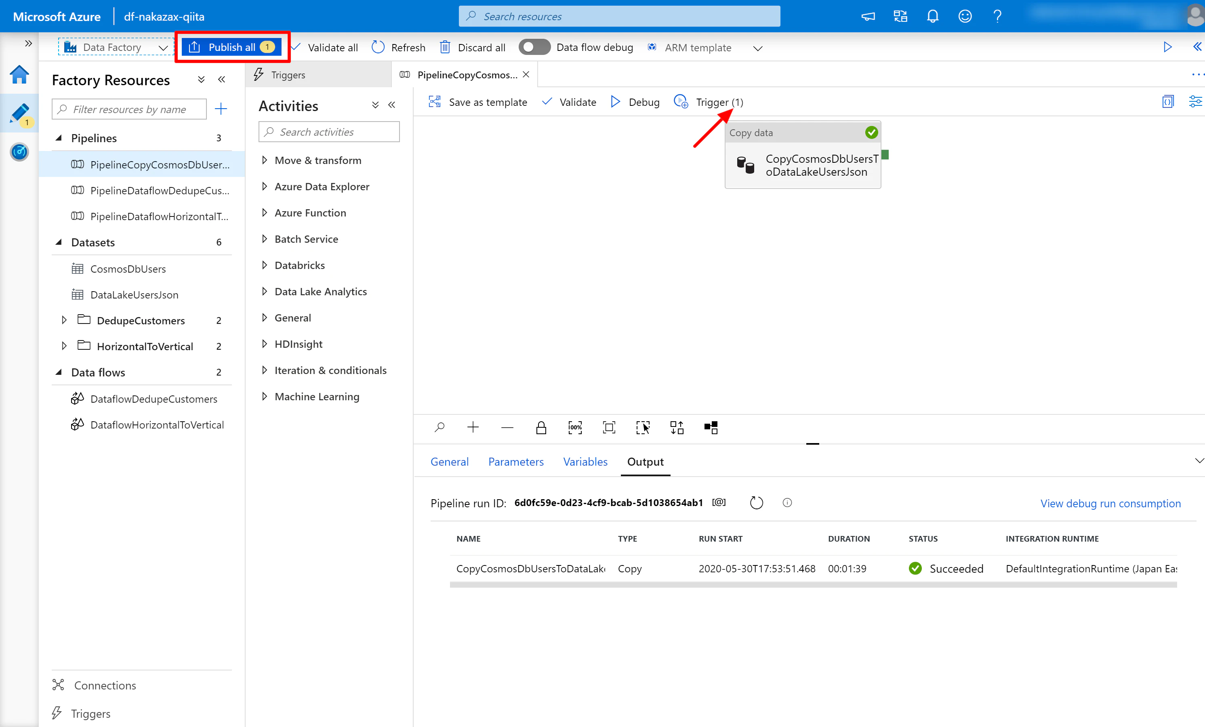1205x727 pixels.
Task: Open the announcements megaphone icon
Action: pyautogui.click(x=868, y=16)
